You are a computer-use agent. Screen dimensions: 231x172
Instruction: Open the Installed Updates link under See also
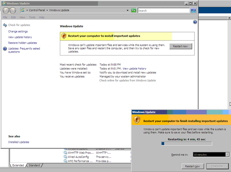tap(18, 142)
